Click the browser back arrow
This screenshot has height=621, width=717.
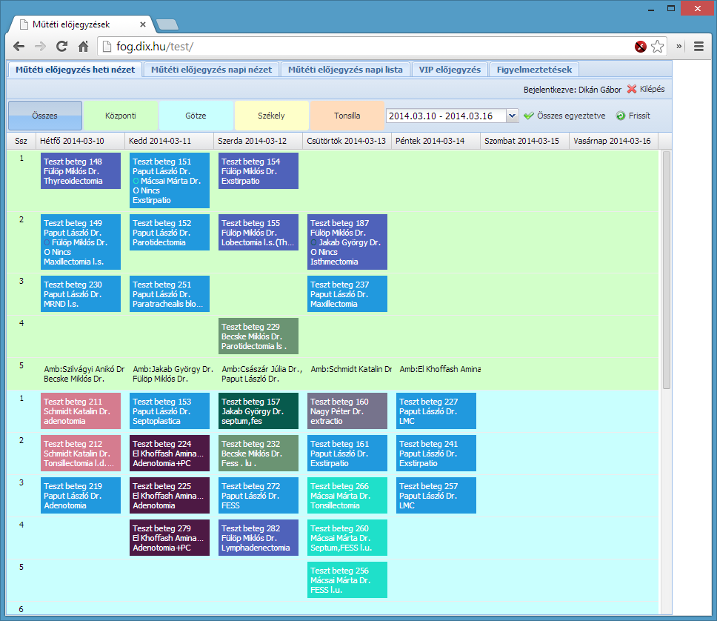point(19,46)
